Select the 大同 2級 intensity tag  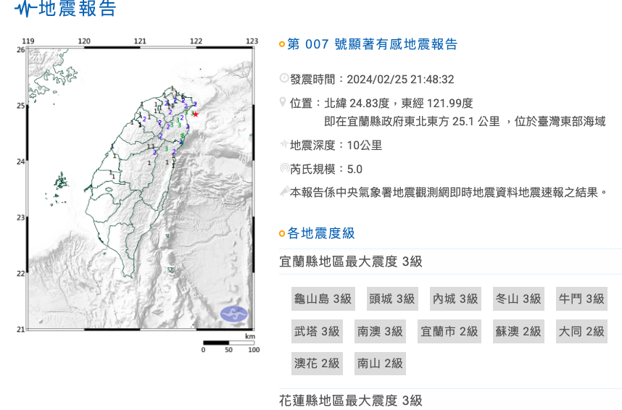pos(581,331)
